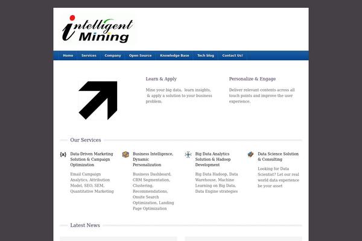Open Data Science Solution & Consulting link
This screenshot has height=241, width=362.
pyautogui.click(x=278, y=157)
